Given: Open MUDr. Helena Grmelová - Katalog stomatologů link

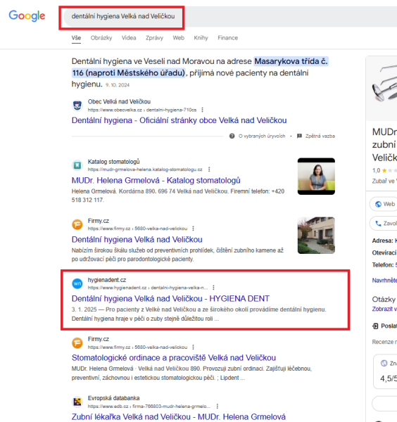Looking at the screenshot, I should [156, 180].
